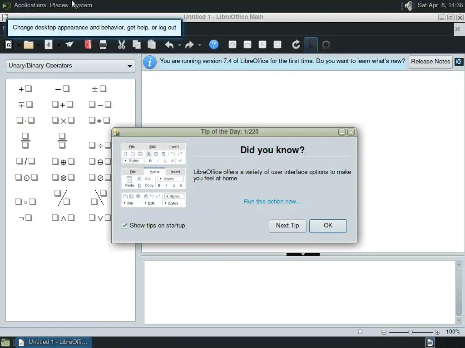465x348 pixels.
Task: Uncheck Show tips on startup
Action: (x=125, y=226)
